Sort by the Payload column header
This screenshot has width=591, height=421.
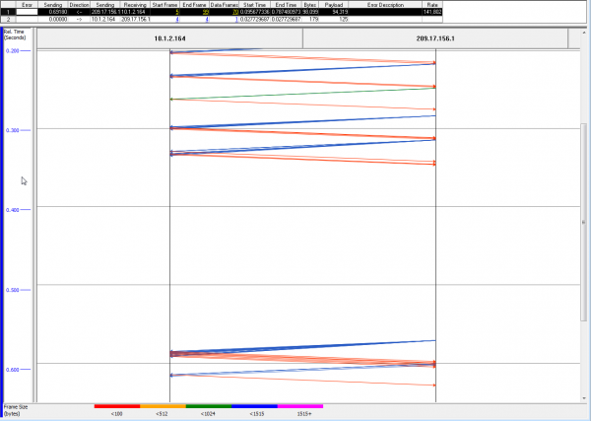pyautogui.click(x=334, y=5)
